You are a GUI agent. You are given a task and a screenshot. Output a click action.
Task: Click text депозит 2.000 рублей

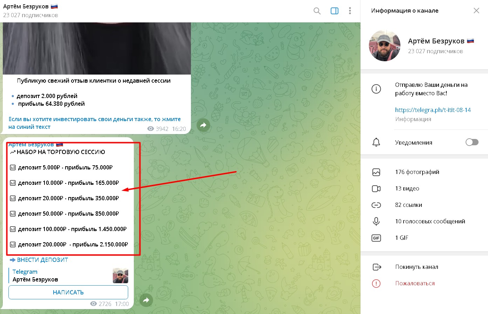(47, 96)
